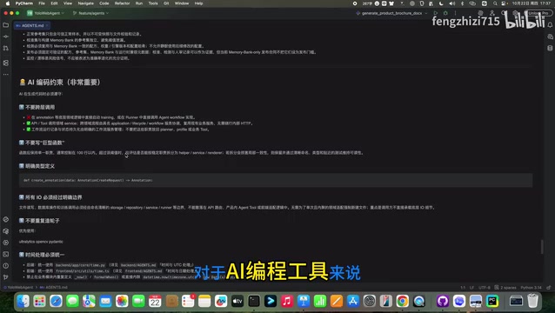The image size is (555, 313).
Task: Launch Safari from the Dock
Action: click(56, 301)
